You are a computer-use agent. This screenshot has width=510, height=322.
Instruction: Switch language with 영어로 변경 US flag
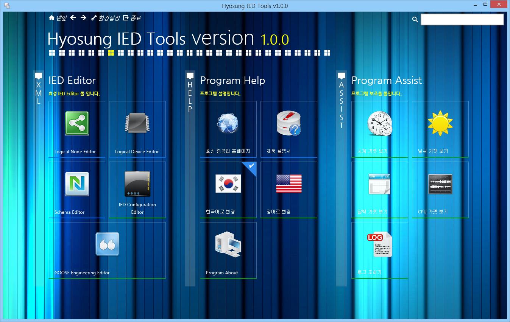289,190
